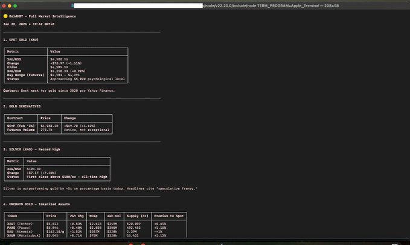410x245 pixels.
Task: Click the '208×58' window size in title bar
Action: click(x=332, y=6)
